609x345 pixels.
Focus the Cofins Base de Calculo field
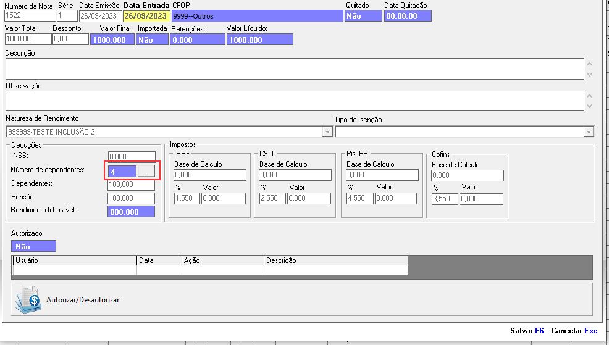(x=468, y=175)
